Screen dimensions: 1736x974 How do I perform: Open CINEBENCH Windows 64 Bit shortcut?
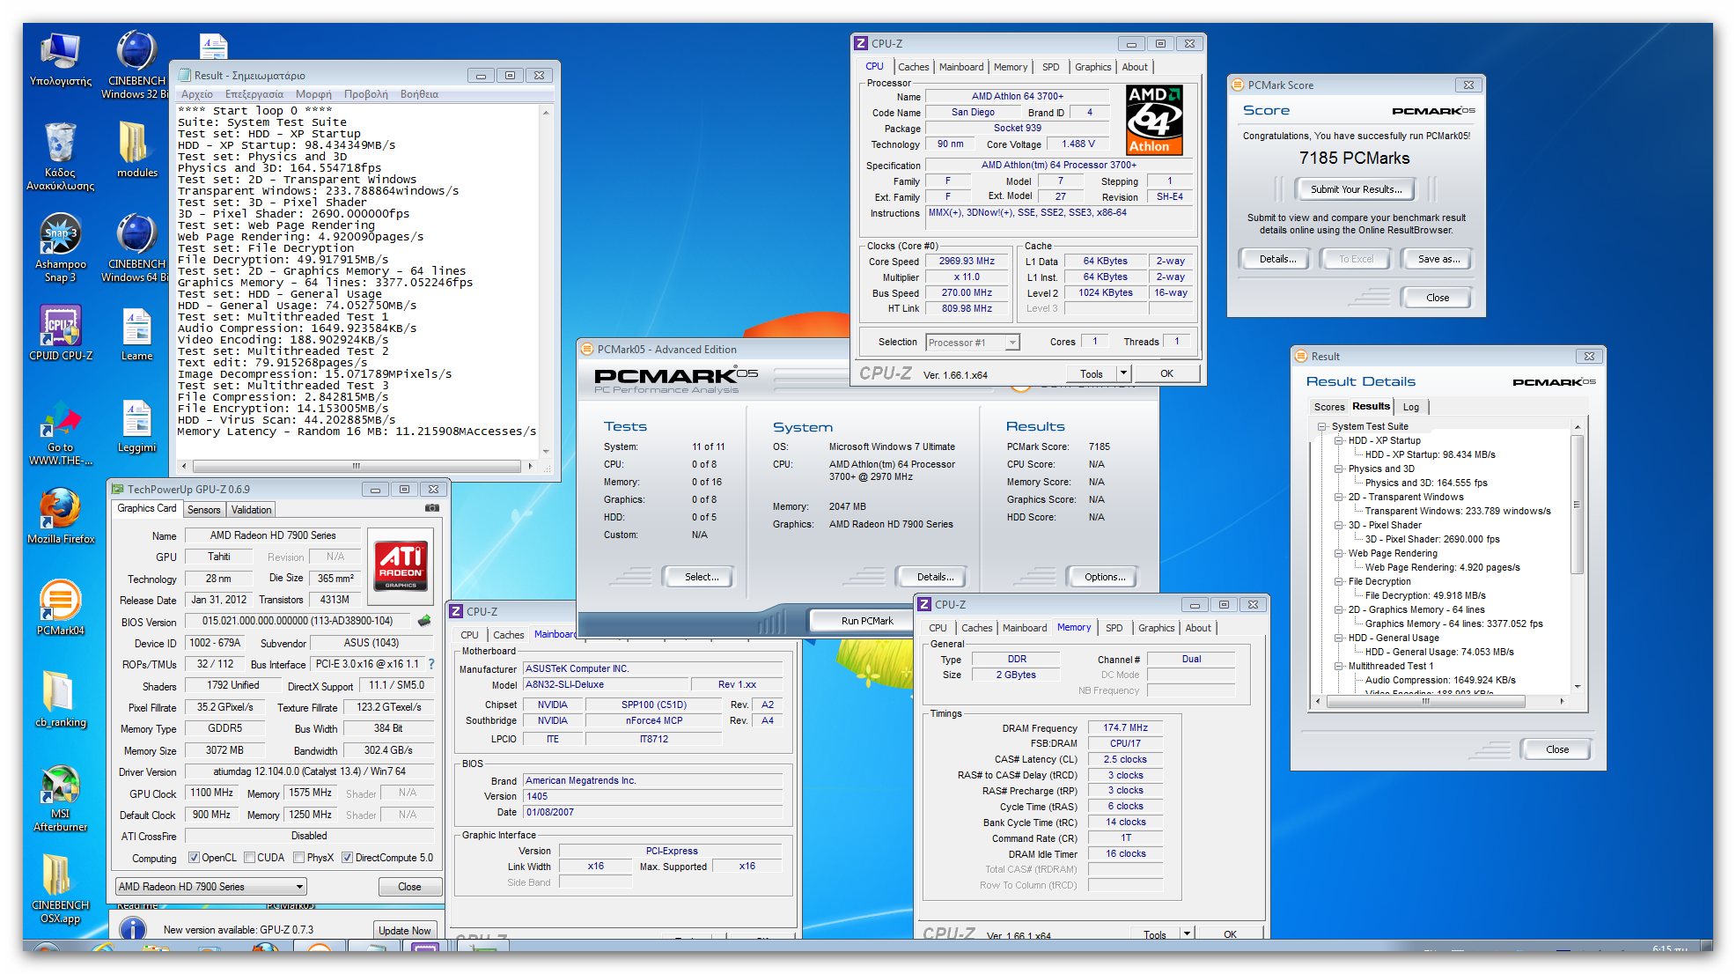(136, 247)
